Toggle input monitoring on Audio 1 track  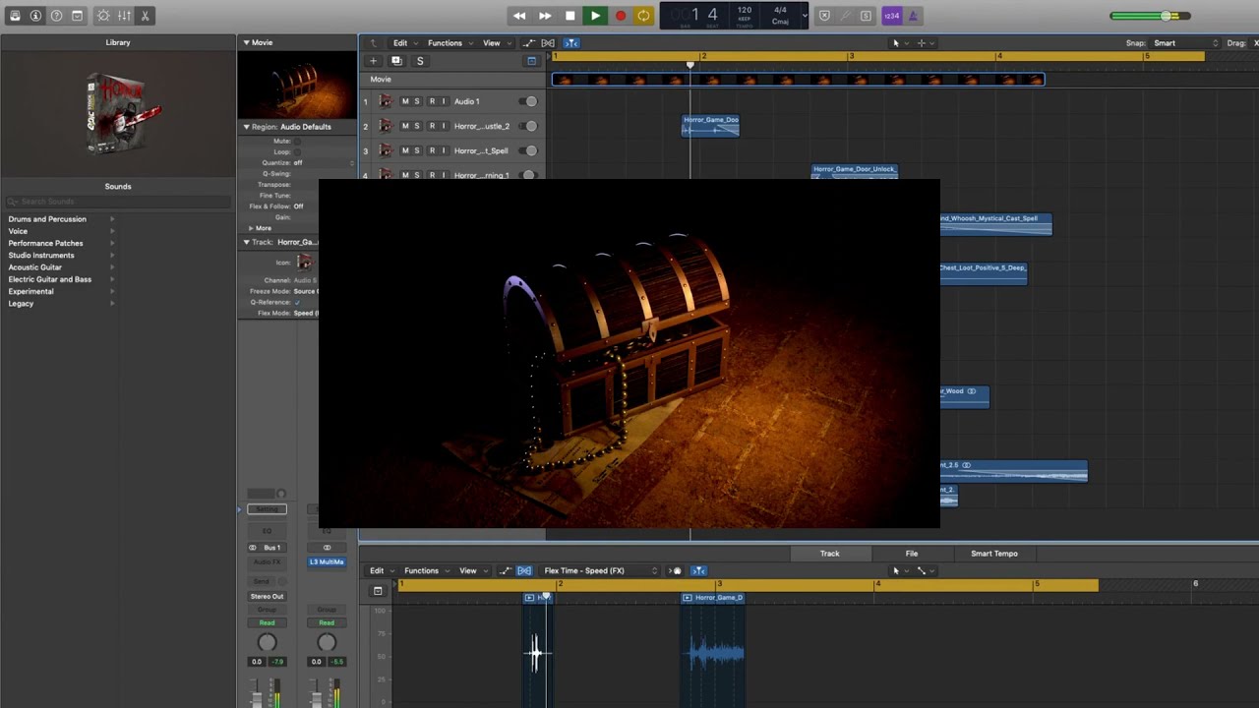(x=444, y=101)
